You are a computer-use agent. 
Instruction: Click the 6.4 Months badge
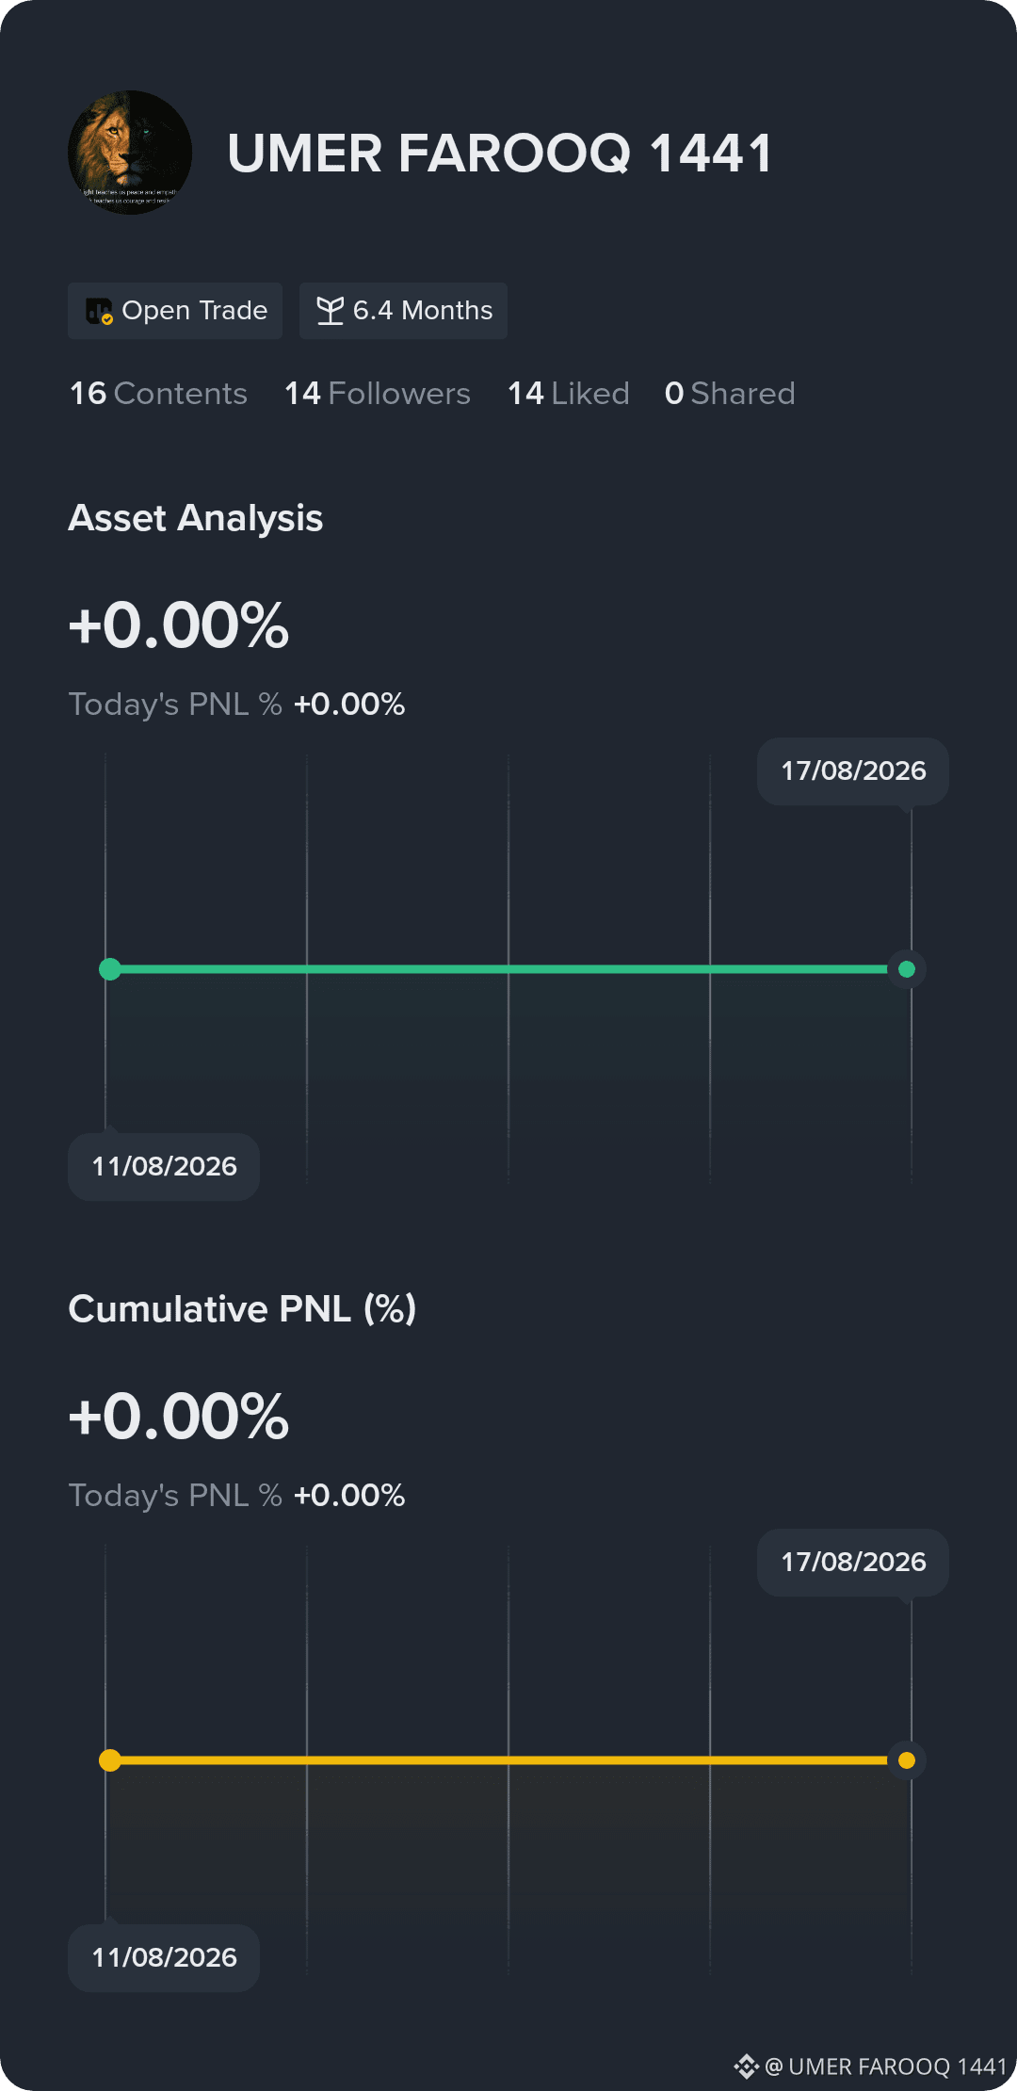pyautogui.click(x=403, y=311)
